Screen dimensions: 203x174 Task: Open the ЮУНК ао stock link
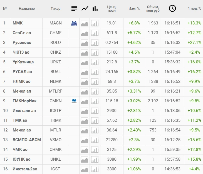(x=21, y=159)
